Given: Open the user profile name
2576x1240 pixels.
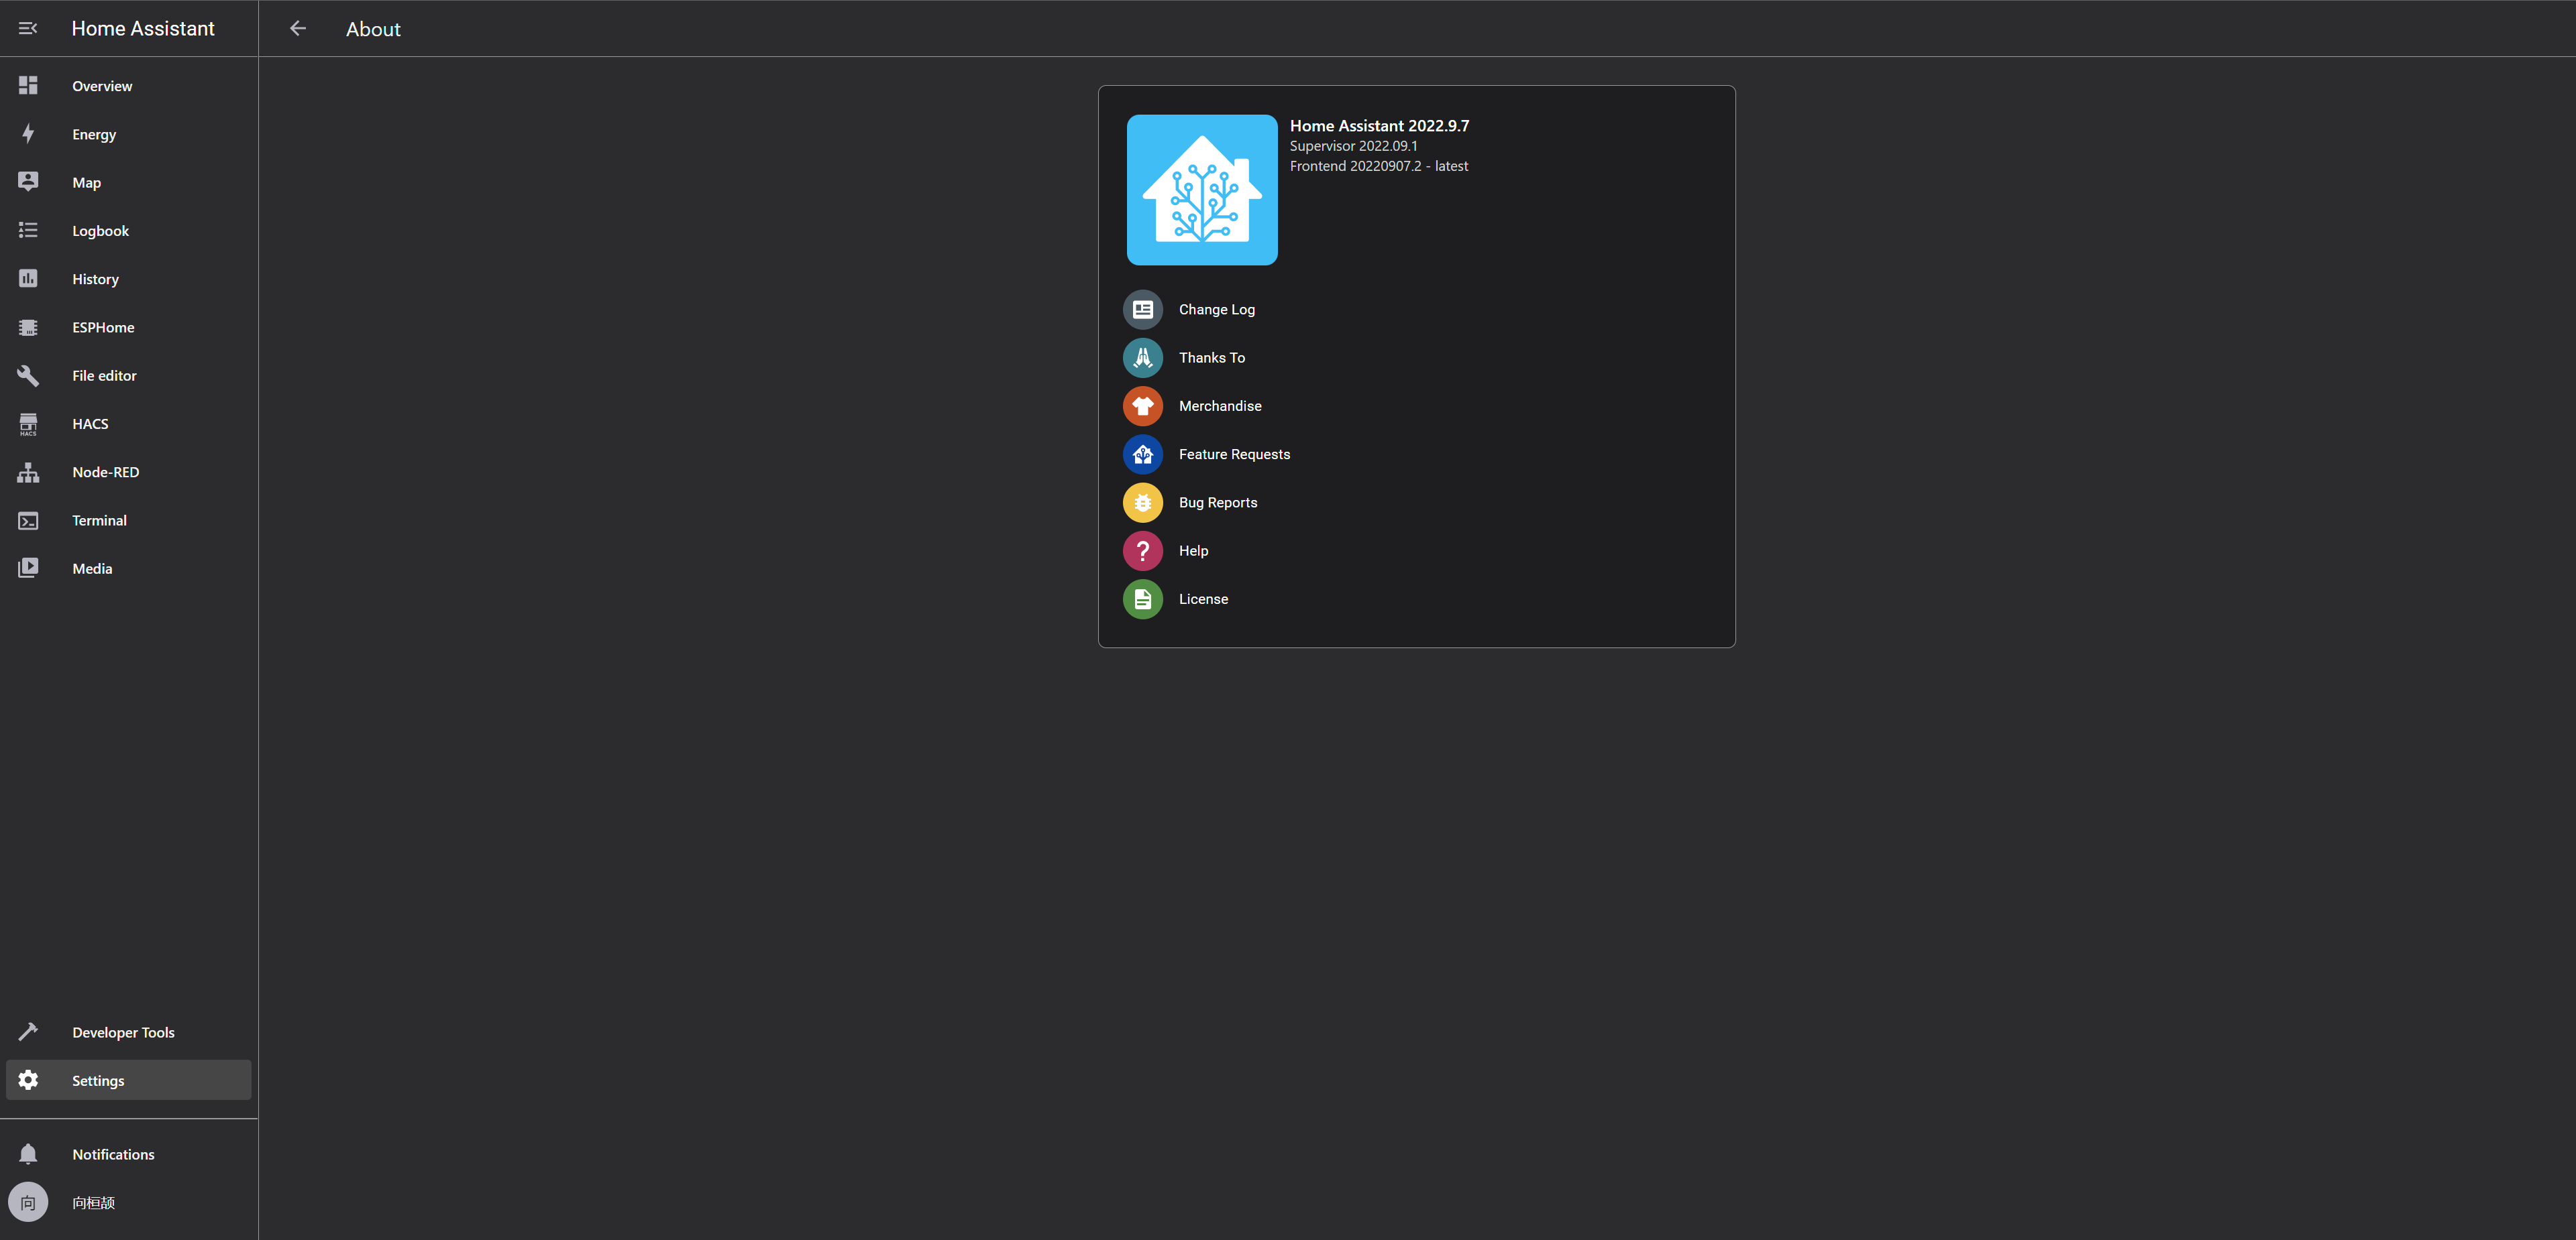Looking at the screenshot, I should 93,1203.
